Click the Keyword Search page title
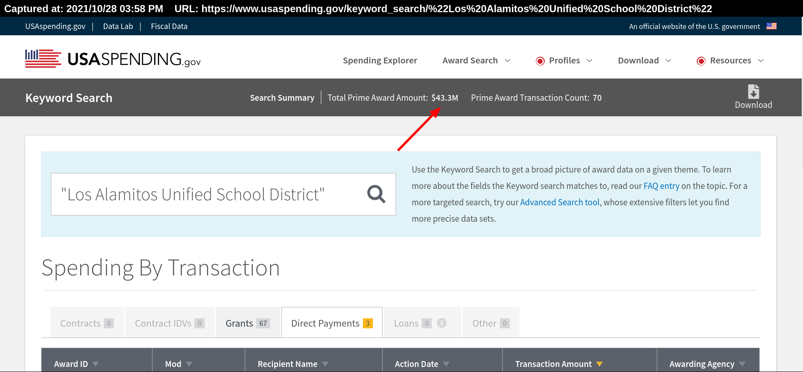Image resolution: width=803 pixels, height=372 pixels. [x=69, y=98]
